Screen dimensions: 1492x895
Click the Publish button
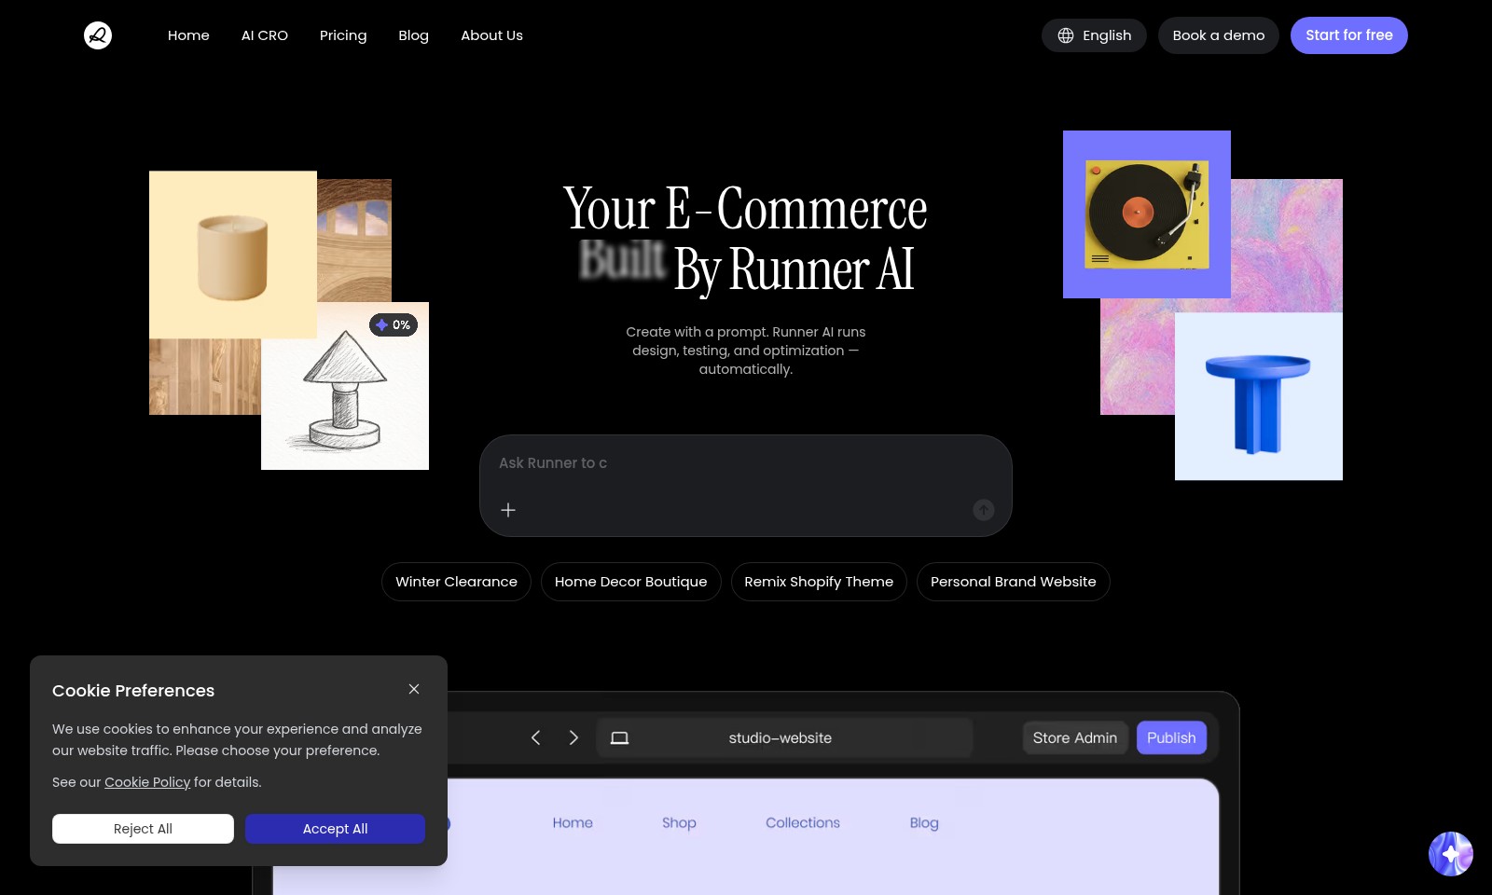click(1171, 737)
